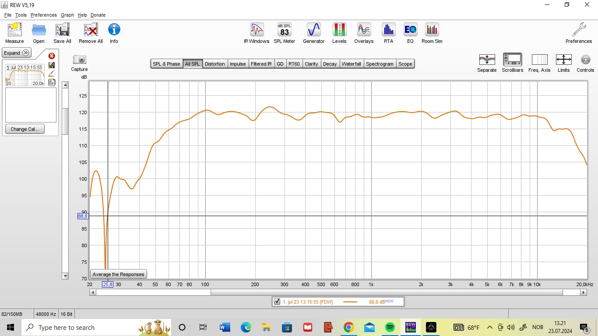Click the Change Cal... button
This screenshot has width=598, height=336.
click(25, 129)
